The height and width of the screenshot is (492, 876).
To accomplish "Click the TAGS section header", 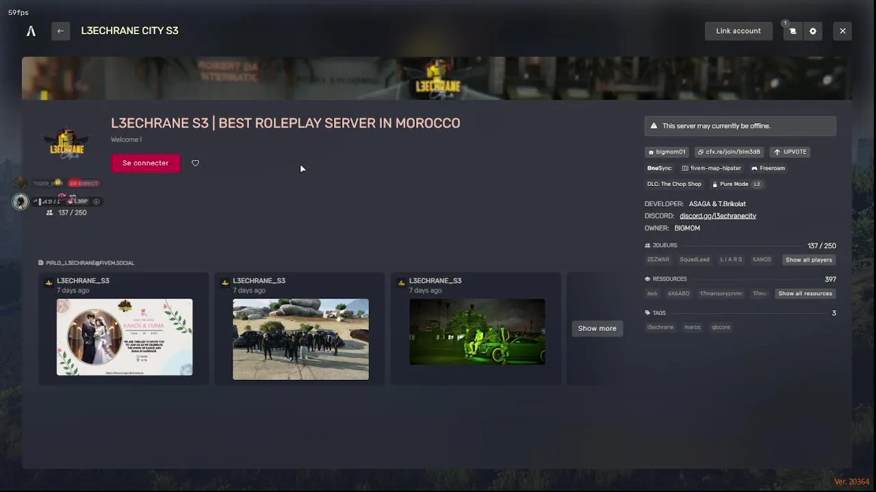I will tap(655, 312).
